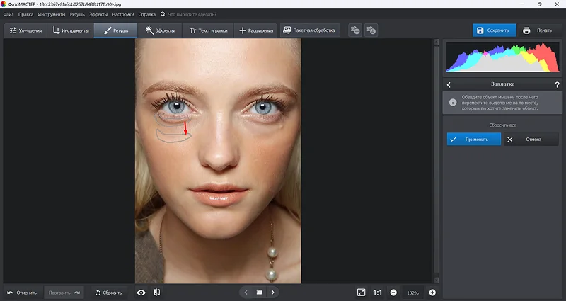Open the Ретушь menu in menu bar

click(77, 14)
